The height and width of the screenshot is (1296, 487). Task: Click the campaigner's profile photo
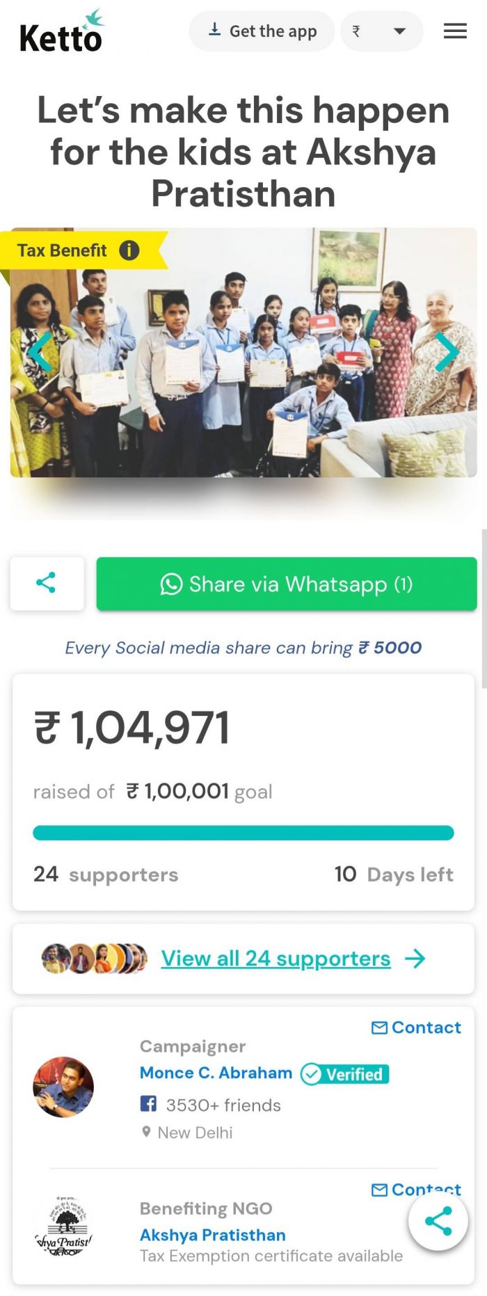click(x=63, y=1087)
